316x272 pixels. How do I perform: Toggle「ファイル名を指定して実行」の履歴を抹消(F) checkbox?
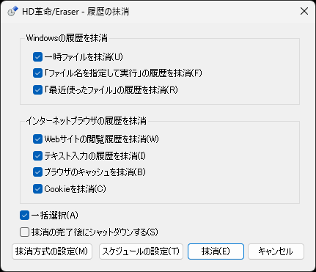tap(37, 73)
